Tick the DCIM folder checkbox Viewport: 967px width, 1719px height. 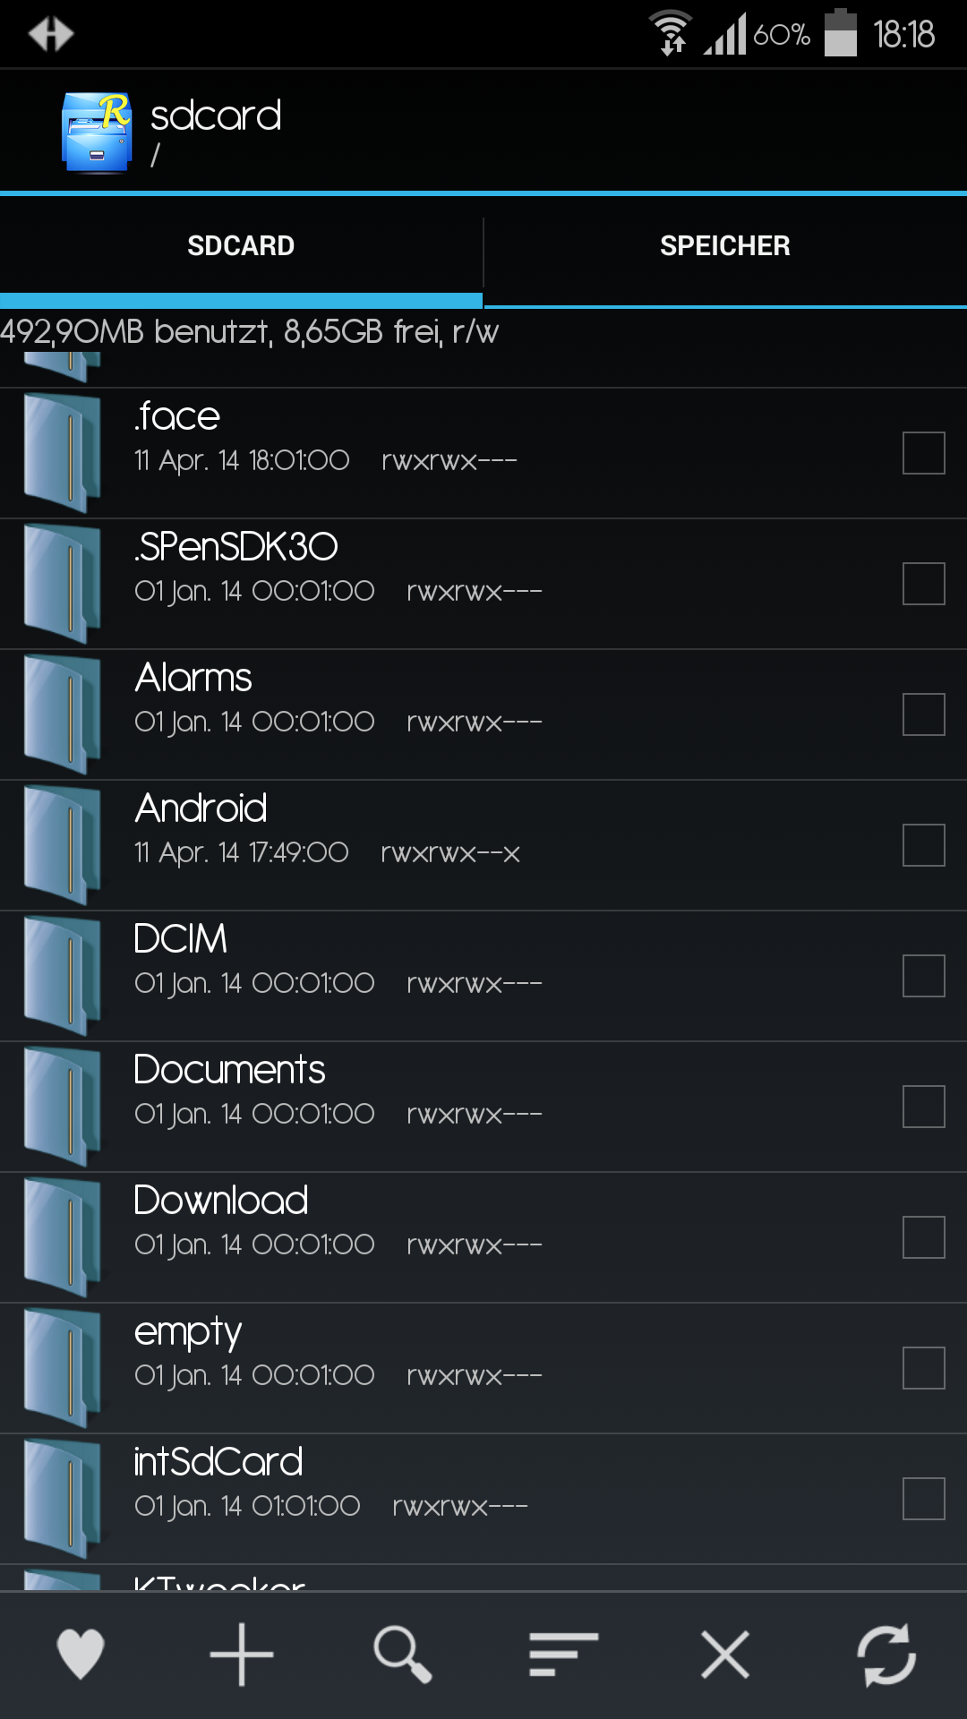pyautogui.click(x=924, y=976)
